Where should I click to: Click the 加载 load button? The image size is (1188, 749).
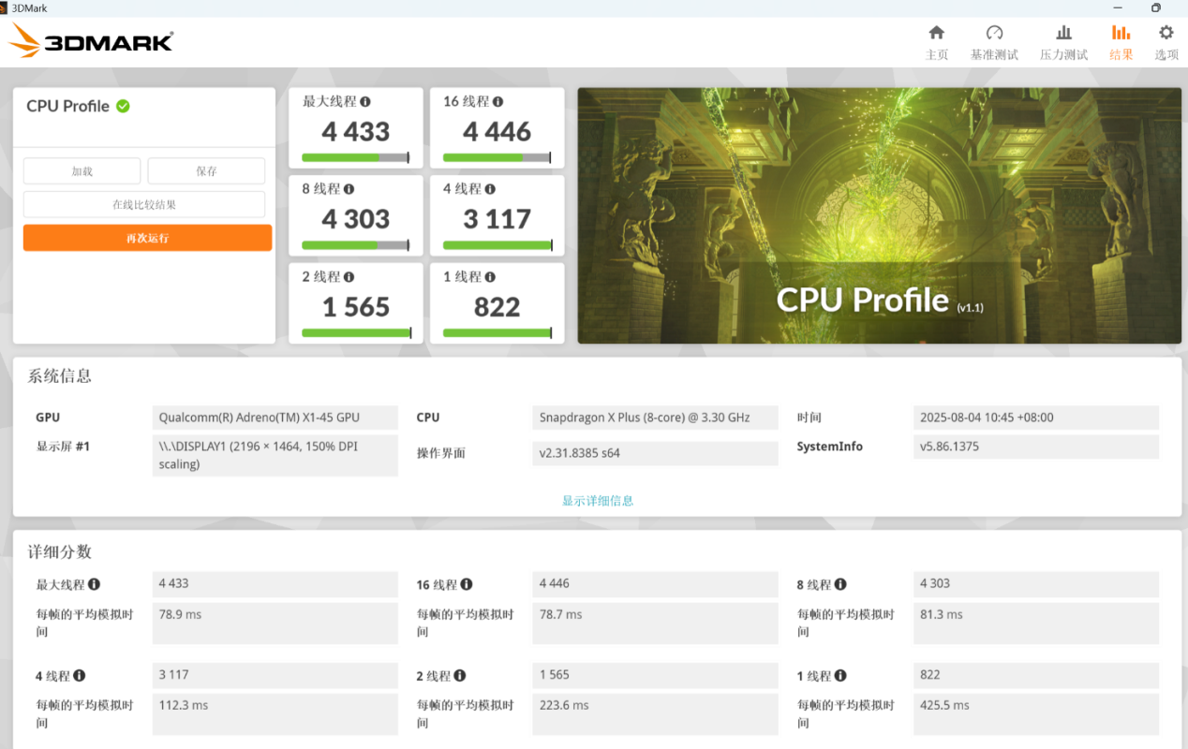tap(82, 171)
